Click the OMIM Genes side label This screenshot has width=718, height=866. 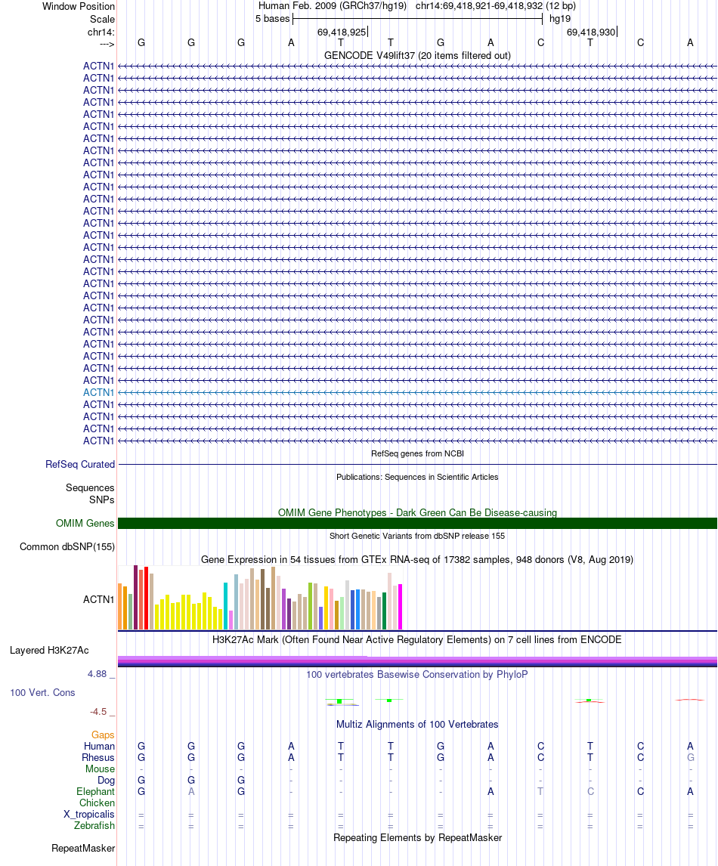(85, 523)
